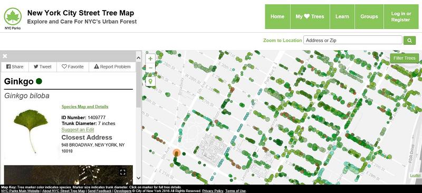Click the dark green Ginkgo species dot
Screen dimensions: 422x193
(39, 81)
